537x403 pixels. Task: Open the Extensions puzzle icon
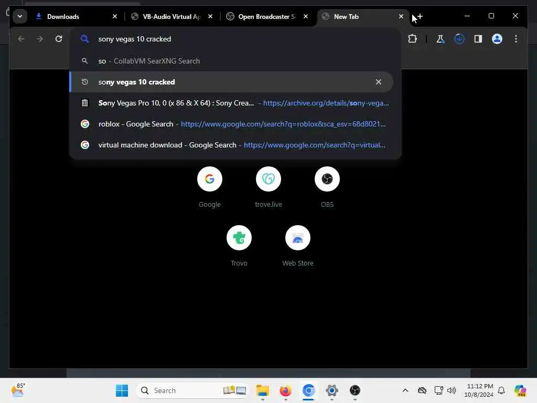(x=413, y=39)
